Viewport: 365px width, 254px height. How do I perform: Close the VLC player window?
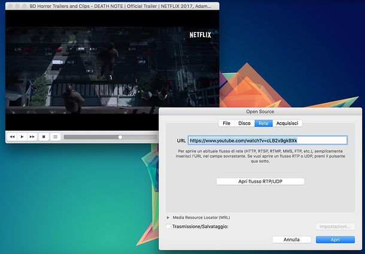[x=10, y=6]
